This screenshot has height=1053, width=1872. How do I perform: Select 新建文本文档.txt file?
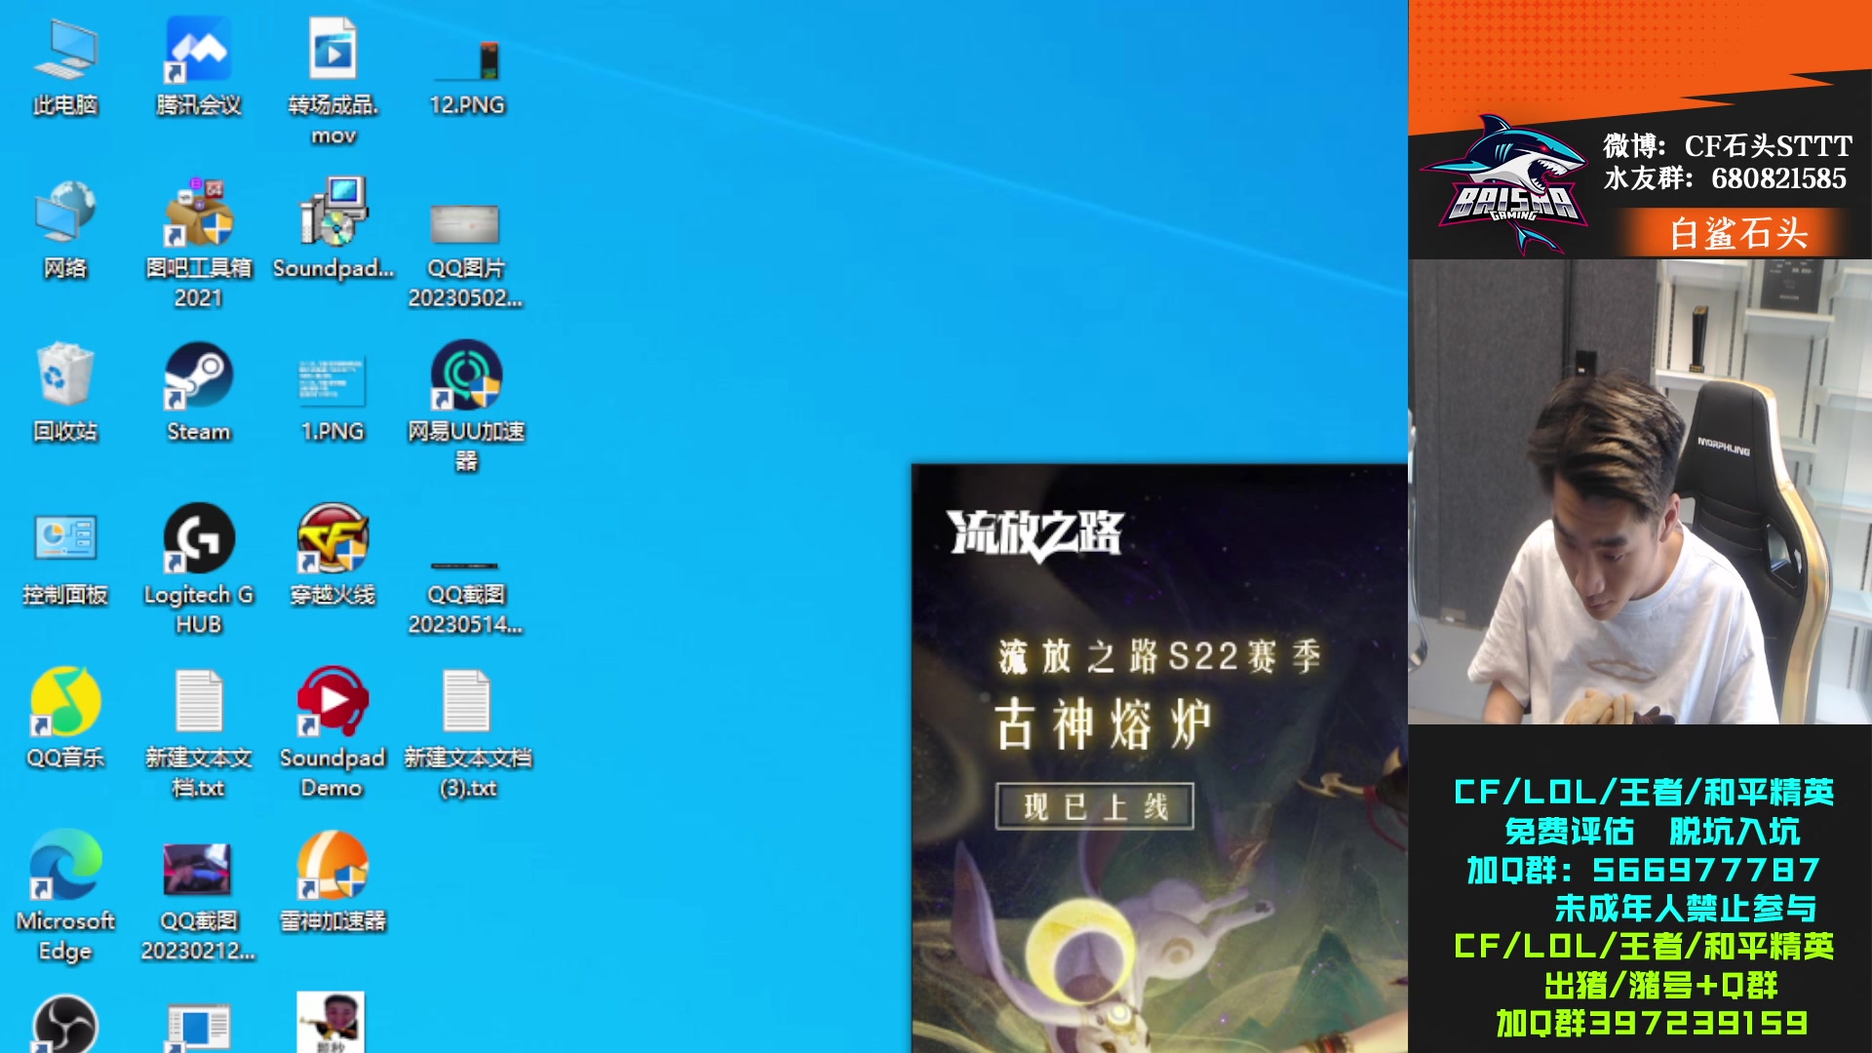point(198,734)
